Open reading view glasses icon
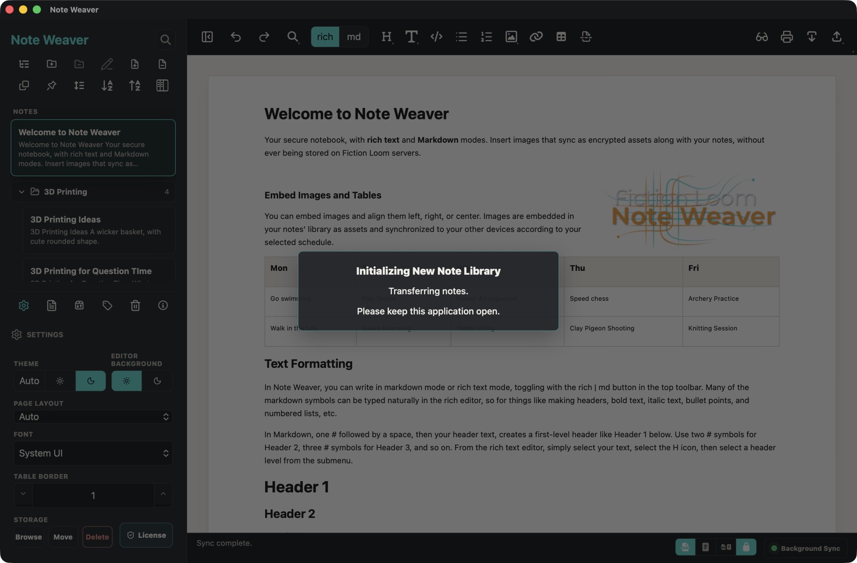Screen dimensions: 857x563 (x=762, y=37)
